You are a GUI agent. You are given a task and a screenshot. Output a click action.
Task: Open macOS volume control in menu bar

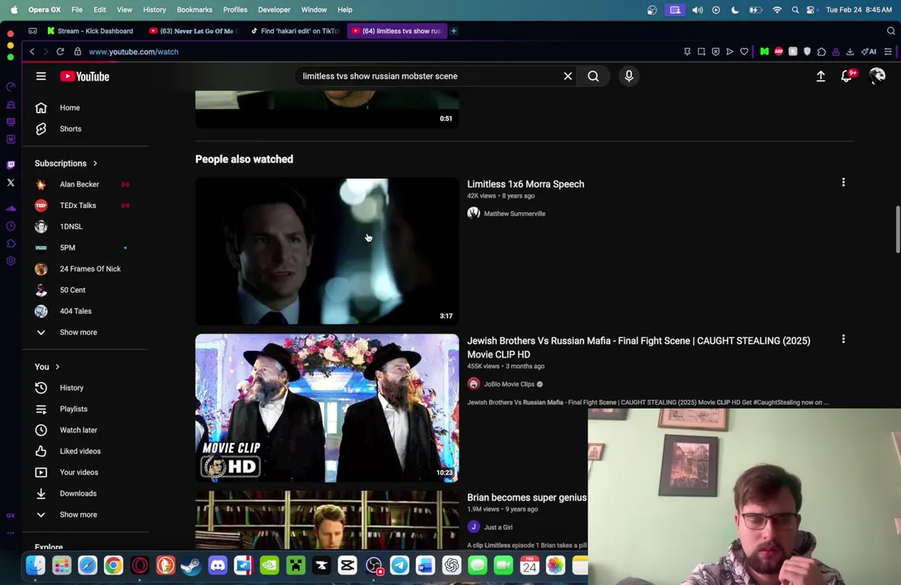(697, 10)
